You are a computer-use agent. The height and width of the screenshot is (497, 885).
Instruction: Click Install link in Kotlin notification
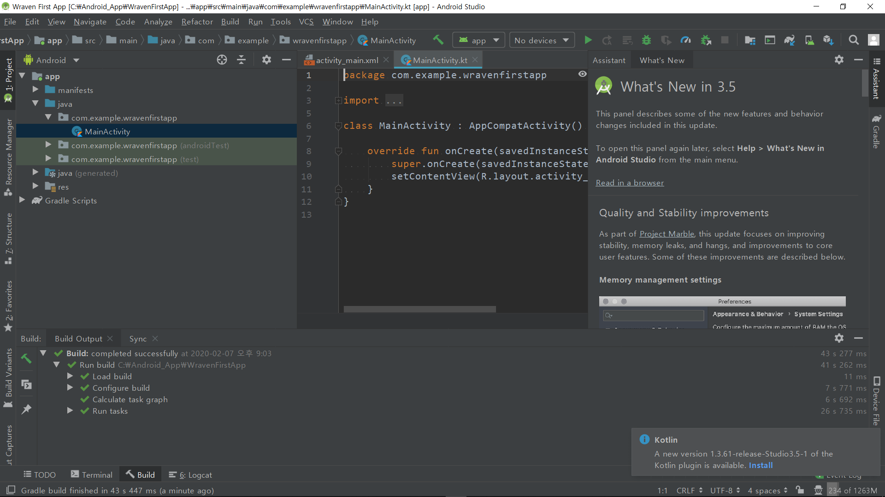(x=761, y=465)
